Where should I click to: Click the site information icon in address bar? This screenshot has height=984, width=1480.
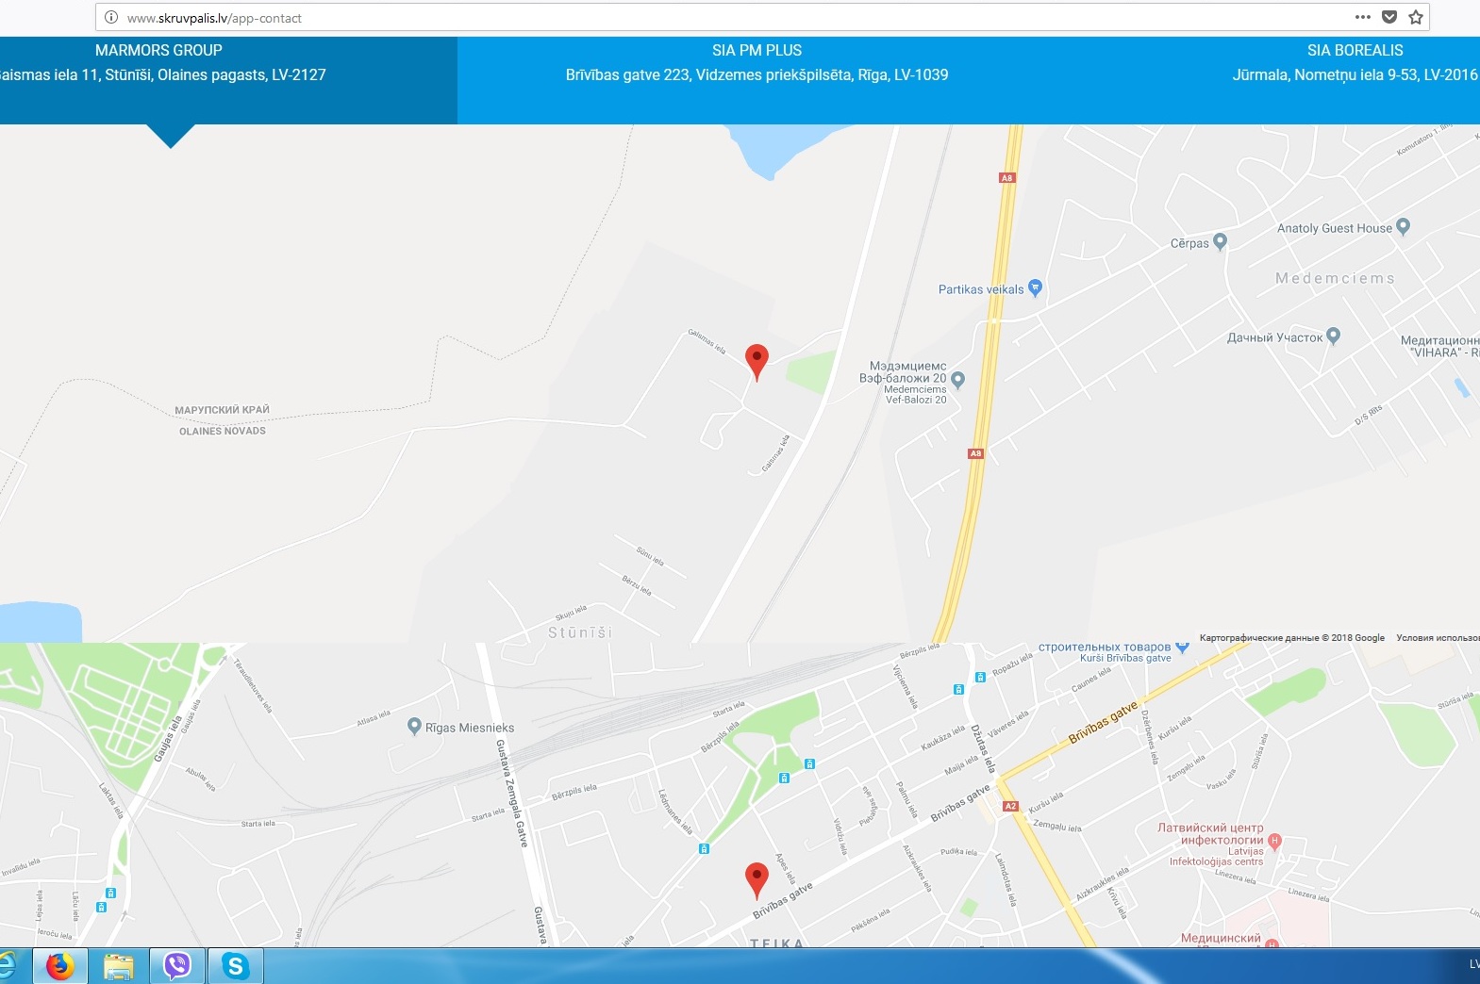pos(111,17)
